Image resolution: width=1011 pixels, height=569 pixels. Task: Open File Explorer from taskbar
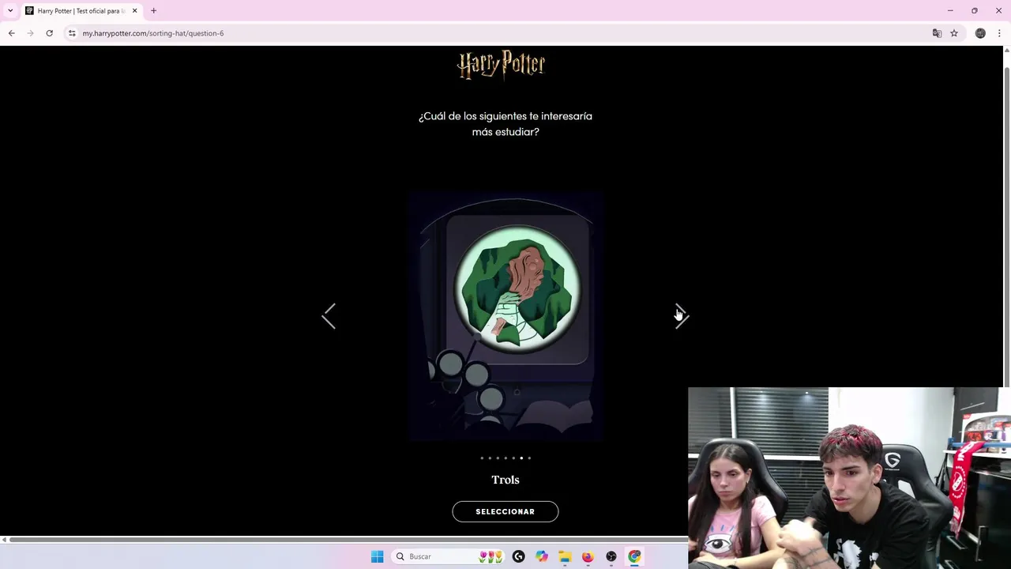(x=565, y=556)
